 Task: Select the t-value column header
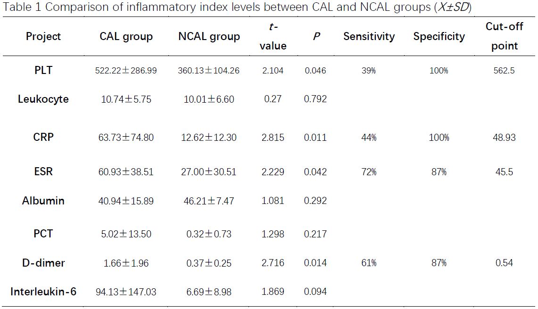pos(273,37)
